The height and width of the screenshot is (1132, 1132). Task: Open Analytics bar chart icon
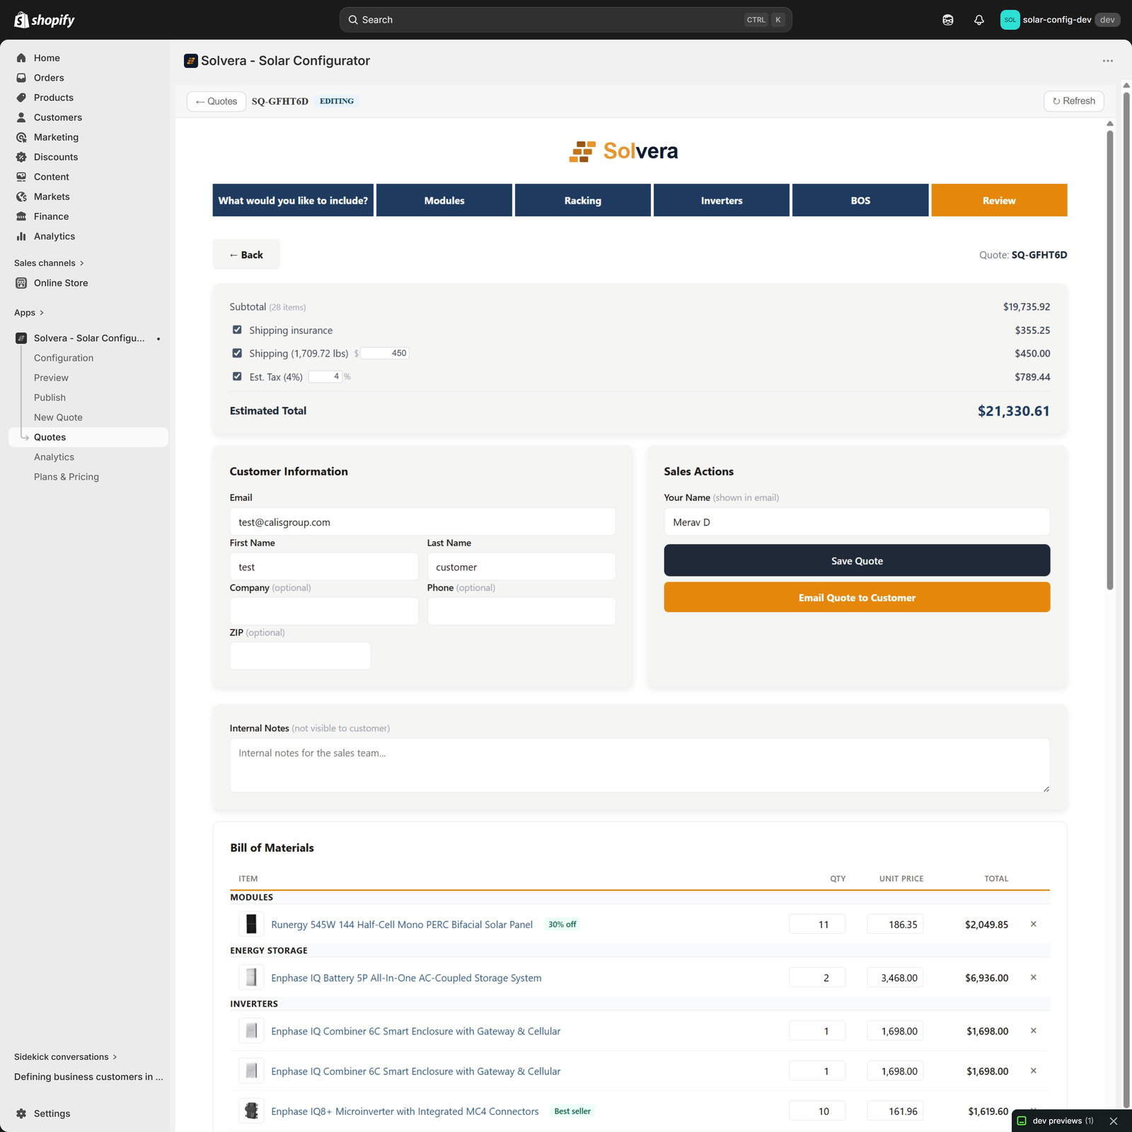pos(21,236)
